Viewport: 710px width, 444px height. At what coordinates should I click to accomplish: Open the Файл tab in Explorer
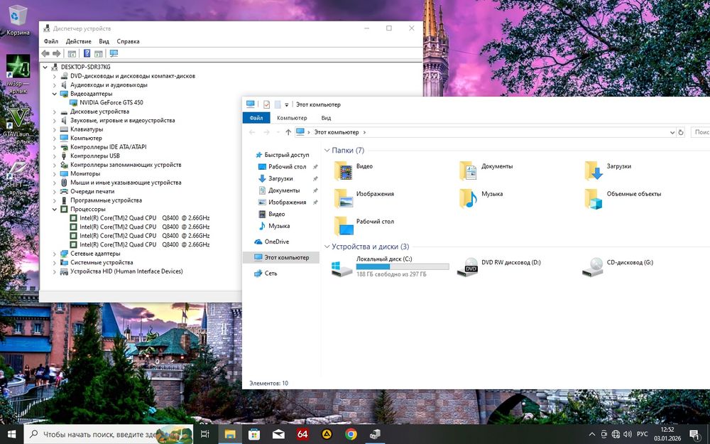256,118
